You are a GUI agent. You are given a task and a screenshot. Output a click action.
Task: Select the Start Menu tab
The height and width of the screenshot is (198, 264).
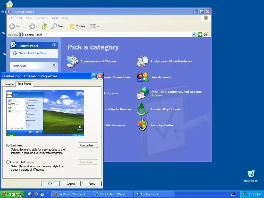[x=24, y=84]
